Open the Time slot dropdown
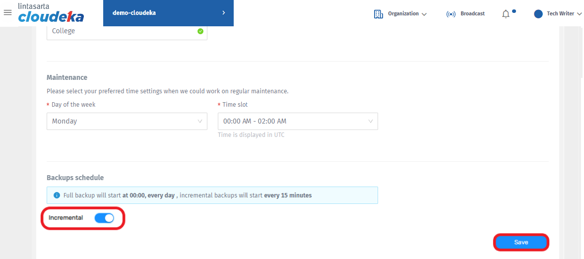The width and height of the screenshot is (584, 259). pyautogui.click(x=298, y=121)
